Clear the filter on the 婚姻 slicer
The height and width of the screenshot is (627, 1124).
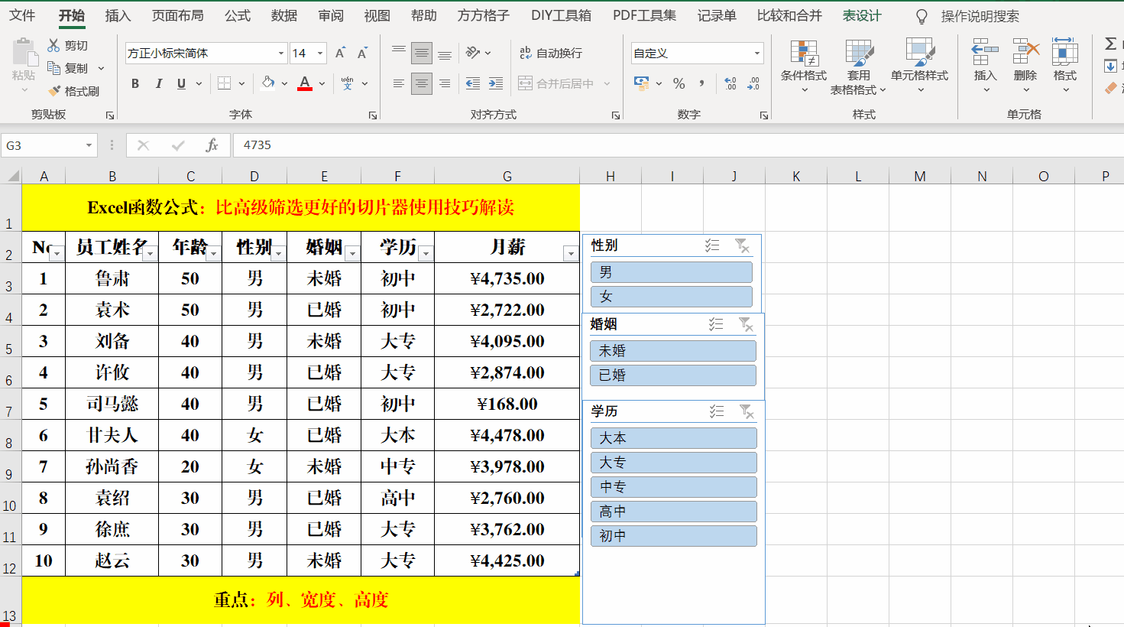point(746,324)
